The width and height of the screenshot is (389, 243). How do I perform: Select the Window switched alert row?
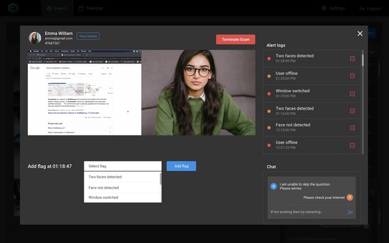pyautogui.click(x=312, y=93)
